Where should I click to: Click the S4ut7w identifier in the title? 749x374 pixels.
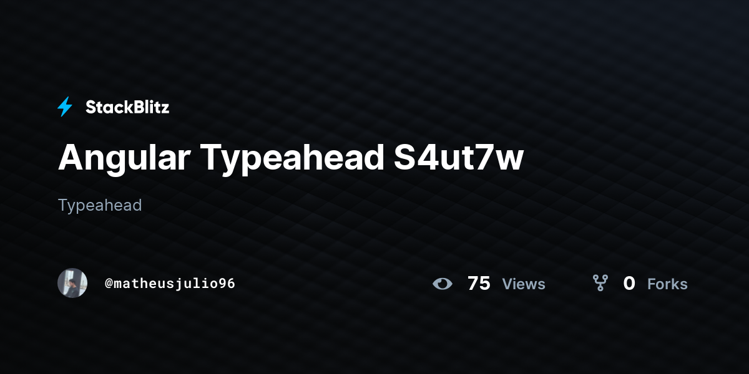point(459,158)
